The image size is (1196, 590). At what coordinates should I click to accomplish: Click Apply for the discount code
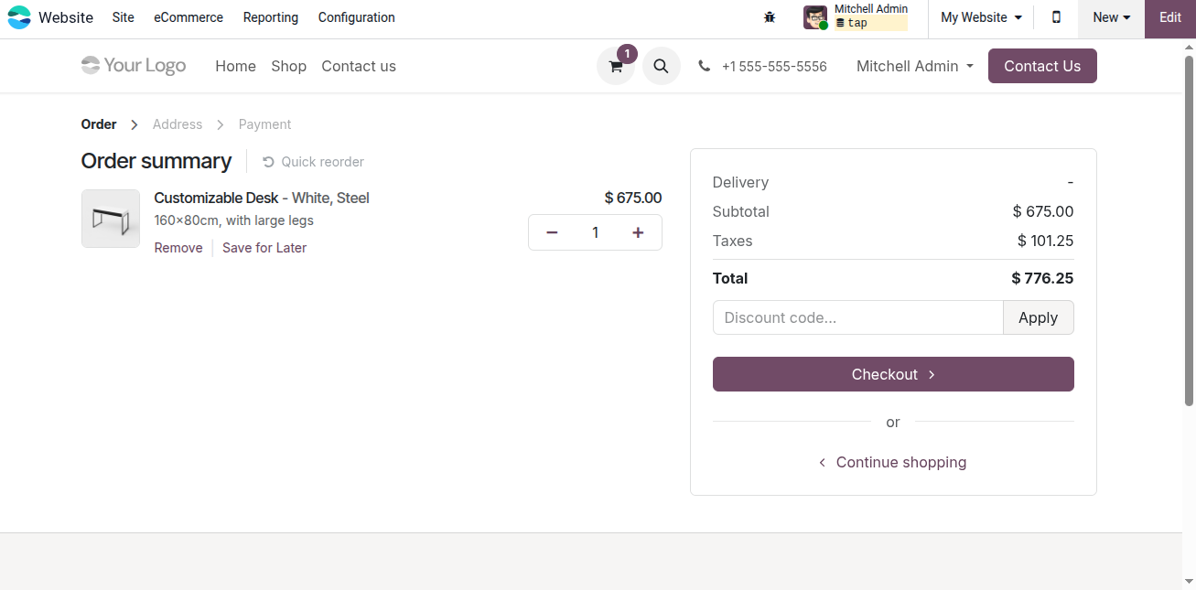pos(1038,317)
